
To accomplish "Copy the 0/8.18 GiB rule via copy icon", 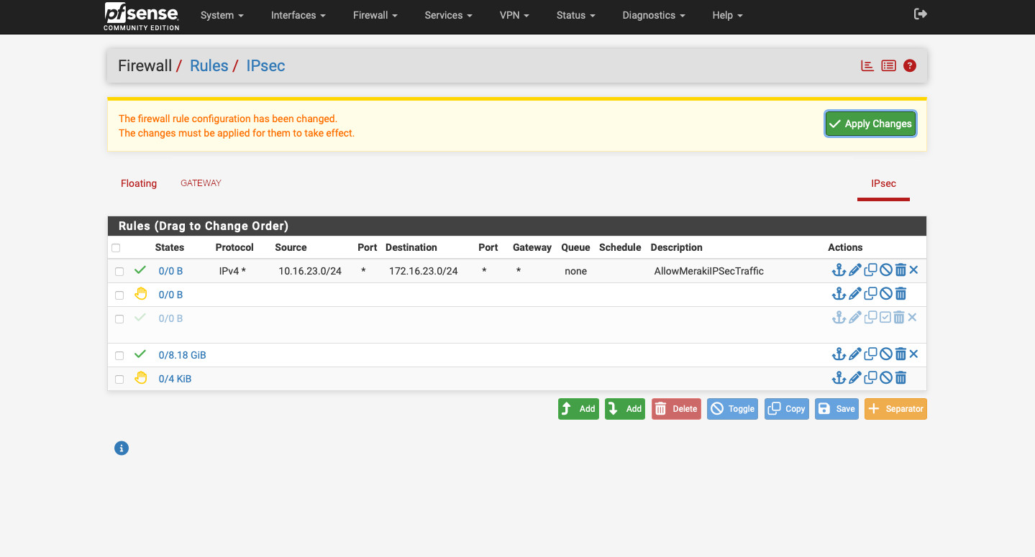I will click(870, 354).
